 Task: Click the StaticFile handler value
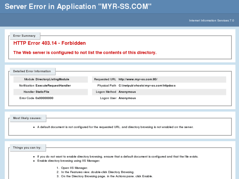[x=42, y=92]
